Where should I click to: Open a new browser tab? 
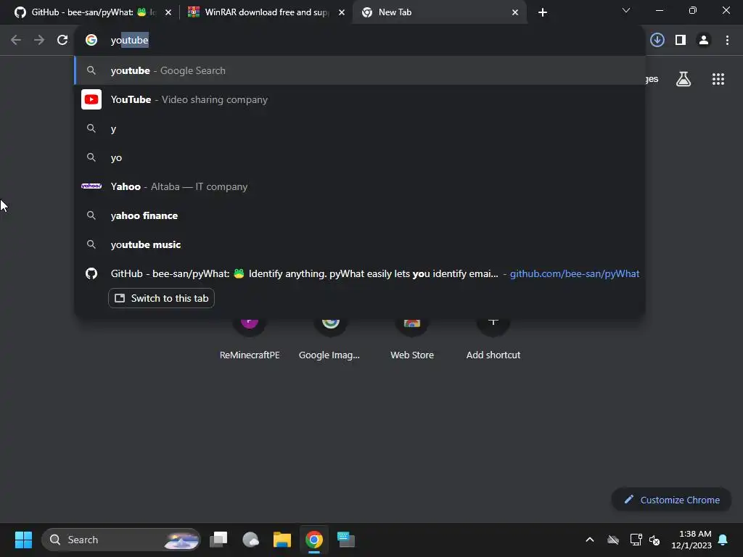[543, 12]
